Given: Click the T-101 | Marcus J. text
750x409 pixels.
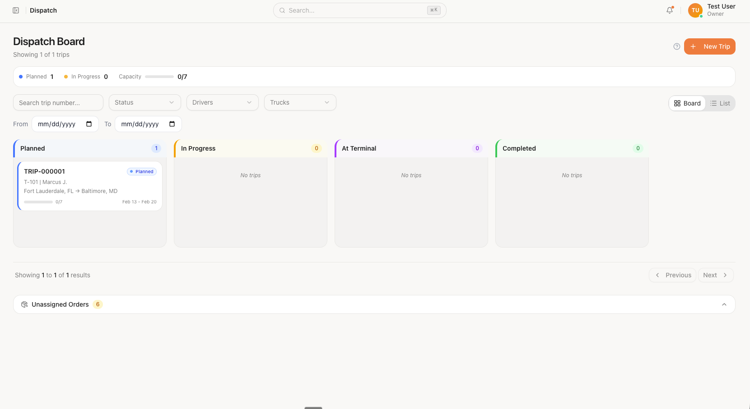Looking at the screenshot, I should click(45, 182).
